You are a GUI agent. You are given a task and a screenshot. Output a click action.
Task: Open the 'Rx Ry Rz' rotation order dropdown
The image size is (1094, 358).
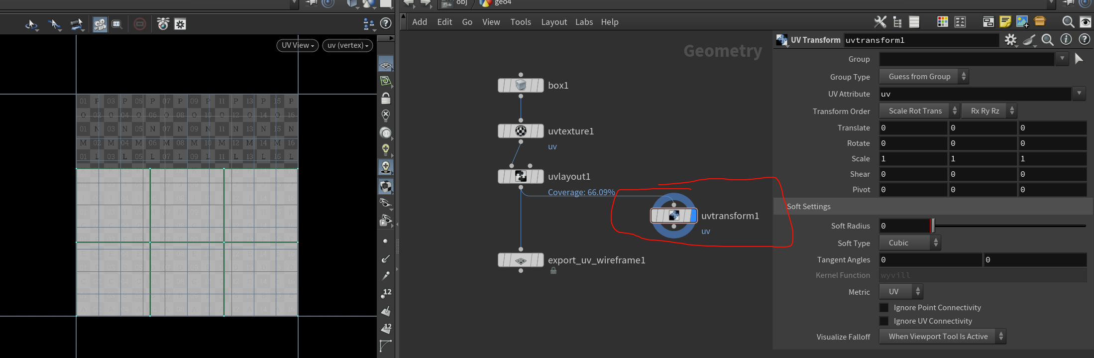point(989,111)
